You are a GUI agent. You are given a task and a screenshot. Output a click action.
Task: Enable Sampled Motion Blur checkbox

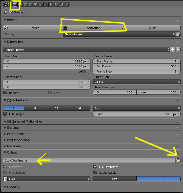(x=9, y=122)
